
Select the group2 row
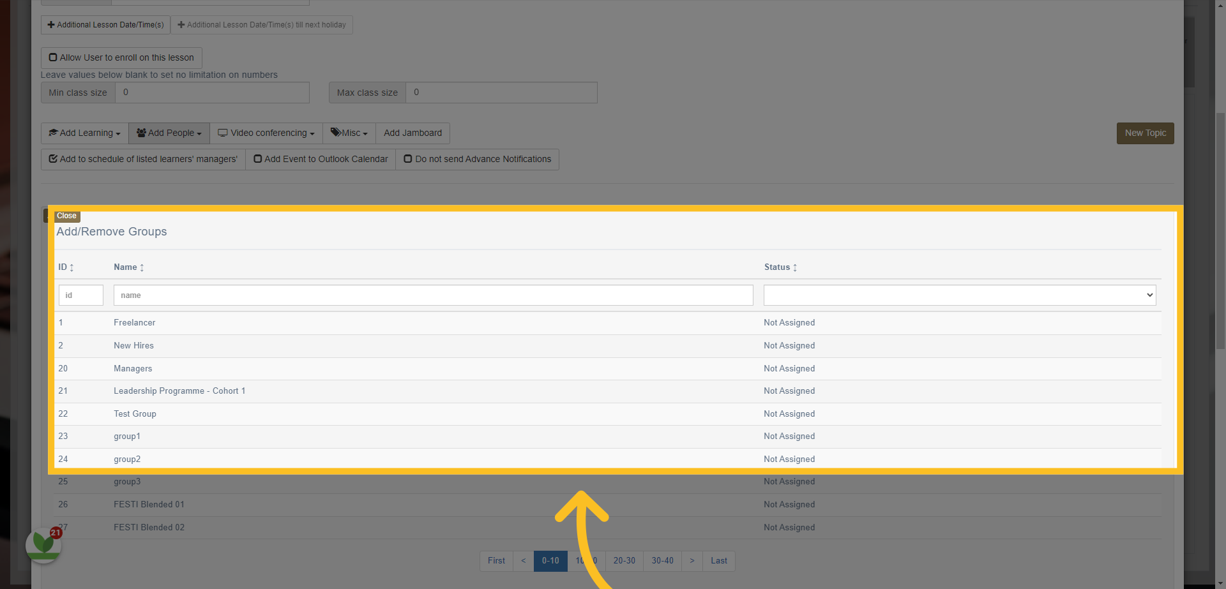[608, 459]
